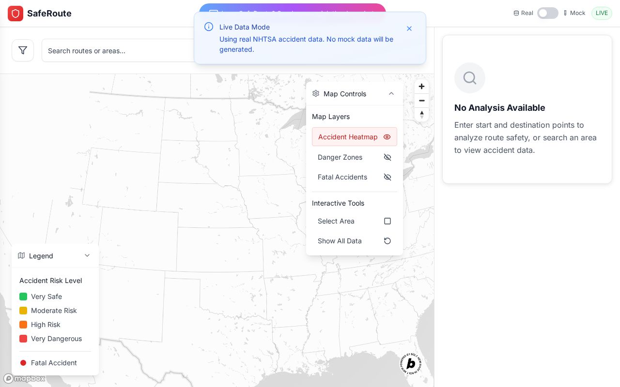
Task: Click the magnifier icon in analysis panel
Action: pos(470,78)
